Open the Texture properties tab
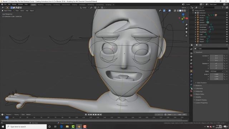The width and height of the screenshot is (229, 129). [x=191, y=96]
